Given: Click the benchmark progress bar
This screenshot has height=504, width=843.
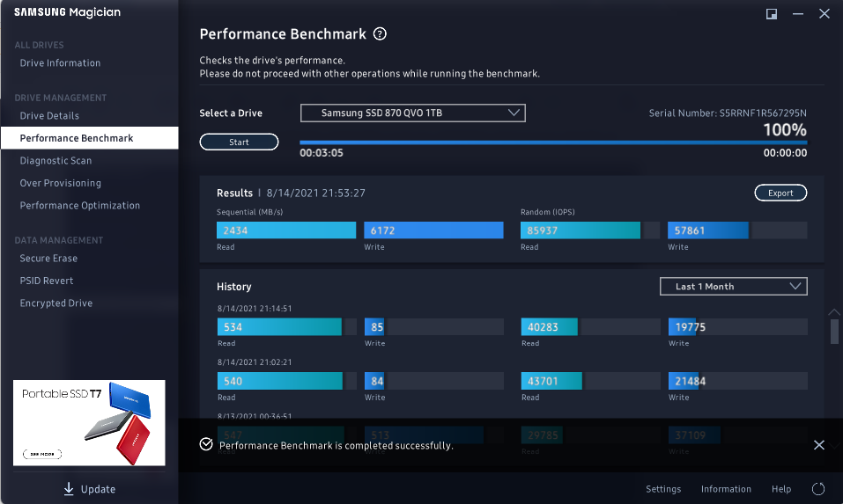Looking at the screenshot, I should tap(553, 142).
